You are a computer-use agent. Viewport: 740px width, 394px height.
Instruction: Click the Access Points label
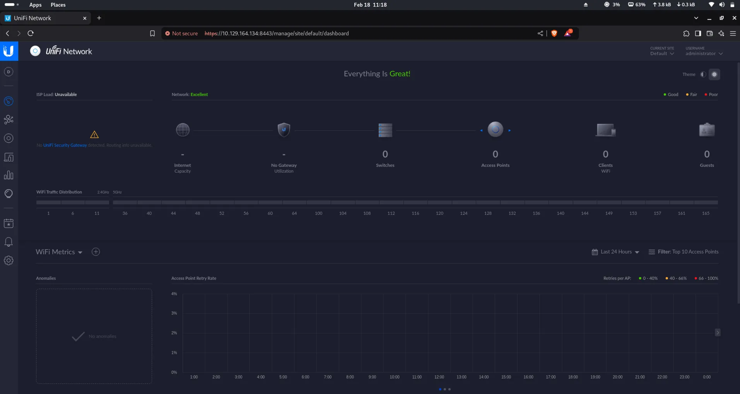[x=495, y=165]
